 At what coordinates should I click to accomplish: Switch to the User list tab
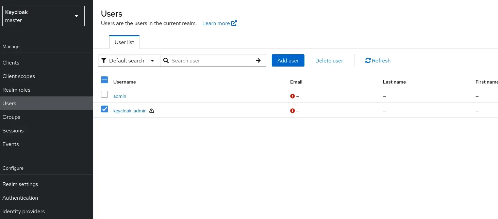(x=124, y=42)
